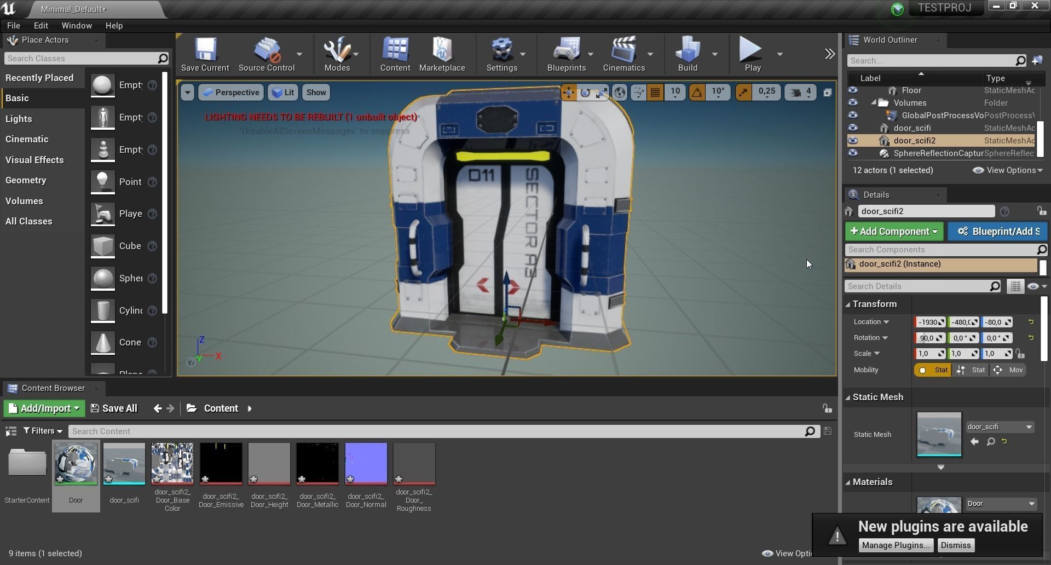Click Add Component button

click(x=894, y=232)
